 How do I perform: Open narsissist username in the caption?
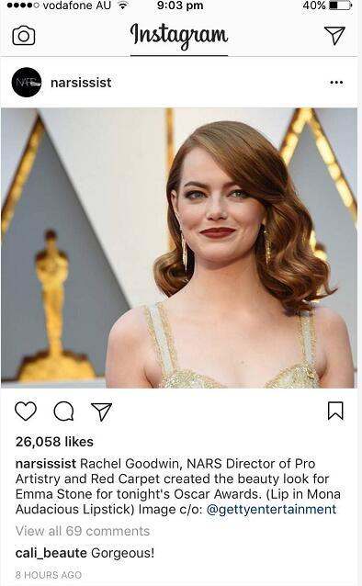point(46,464)
